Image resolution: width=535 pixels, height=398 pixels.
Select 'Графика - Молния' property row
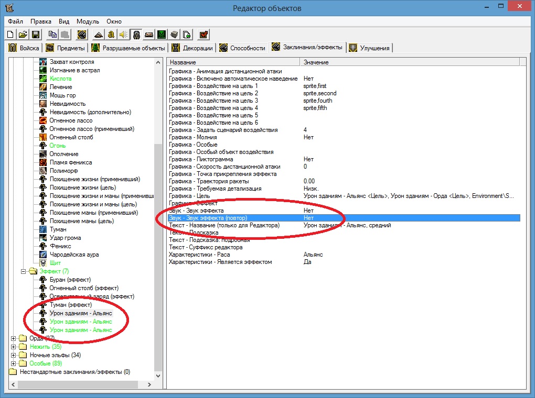tap(344, 137)
